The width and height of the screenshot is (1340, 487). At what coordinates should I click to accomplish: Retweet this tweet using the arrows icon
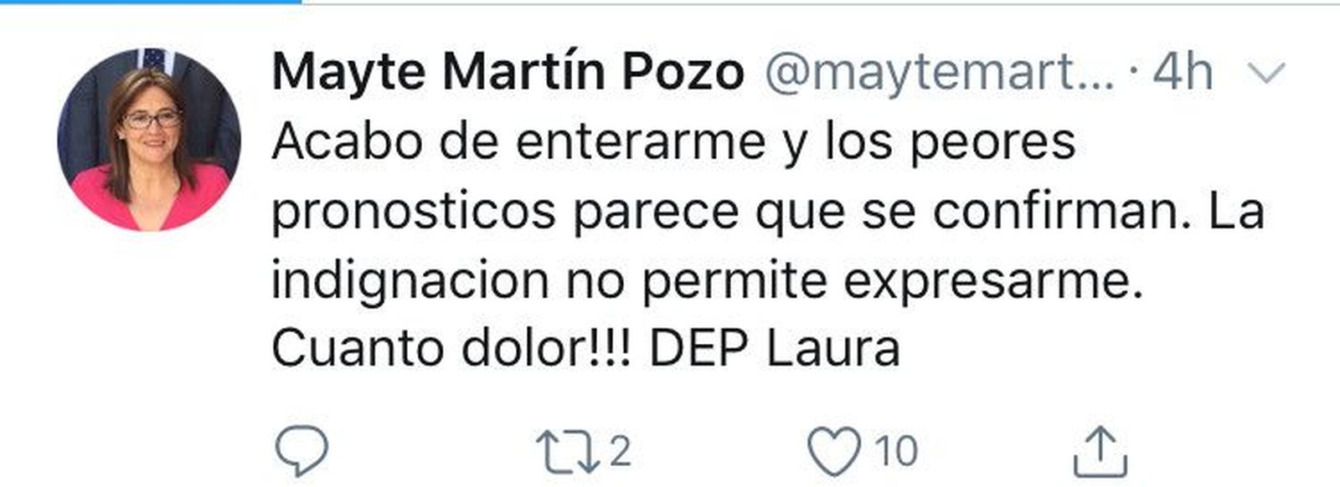[569, 452]
